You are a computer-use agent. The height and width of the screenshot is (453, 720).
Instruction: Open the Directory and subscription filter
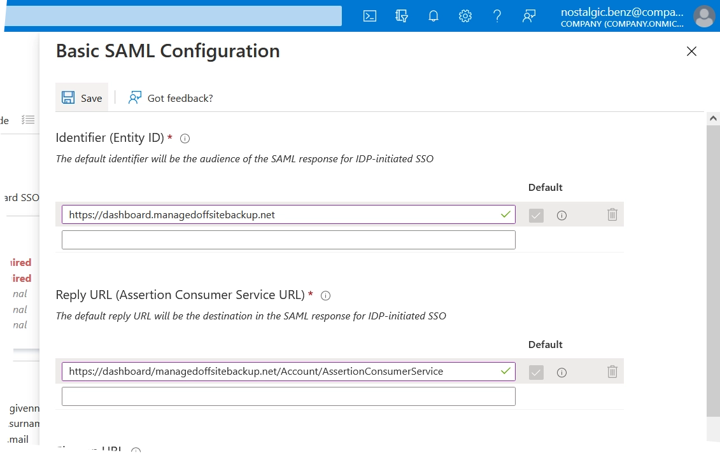(401, 16)
